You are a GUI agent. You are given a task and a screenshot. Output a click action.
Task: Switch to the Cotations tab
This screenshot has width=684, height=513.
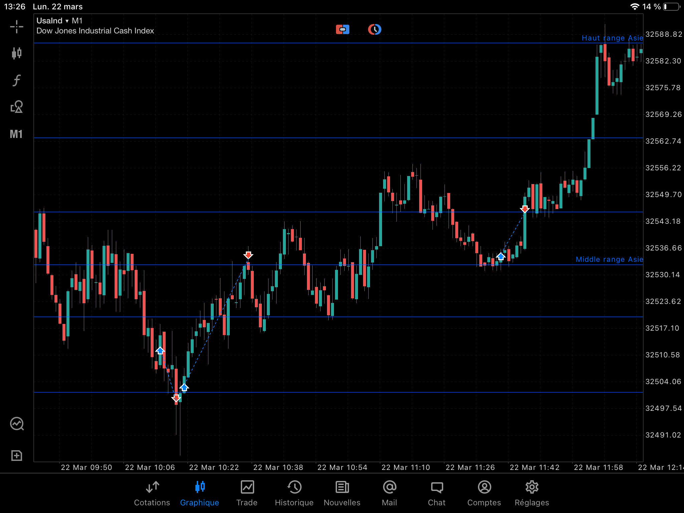(x=152, y=494)
